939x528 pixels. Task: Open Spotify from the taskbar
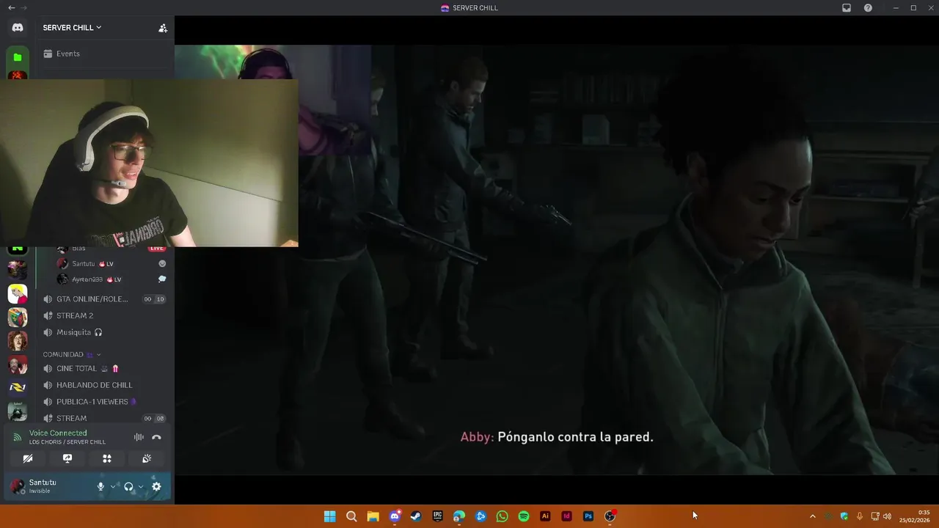point(524,516)
